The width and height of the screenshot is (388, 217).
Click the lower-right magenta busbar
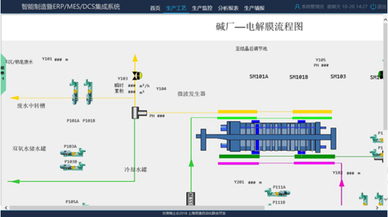[x=314, y=163]
